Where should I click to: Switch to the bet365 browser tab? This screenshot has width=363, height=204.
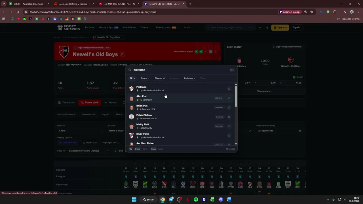[x=28, y=4]
